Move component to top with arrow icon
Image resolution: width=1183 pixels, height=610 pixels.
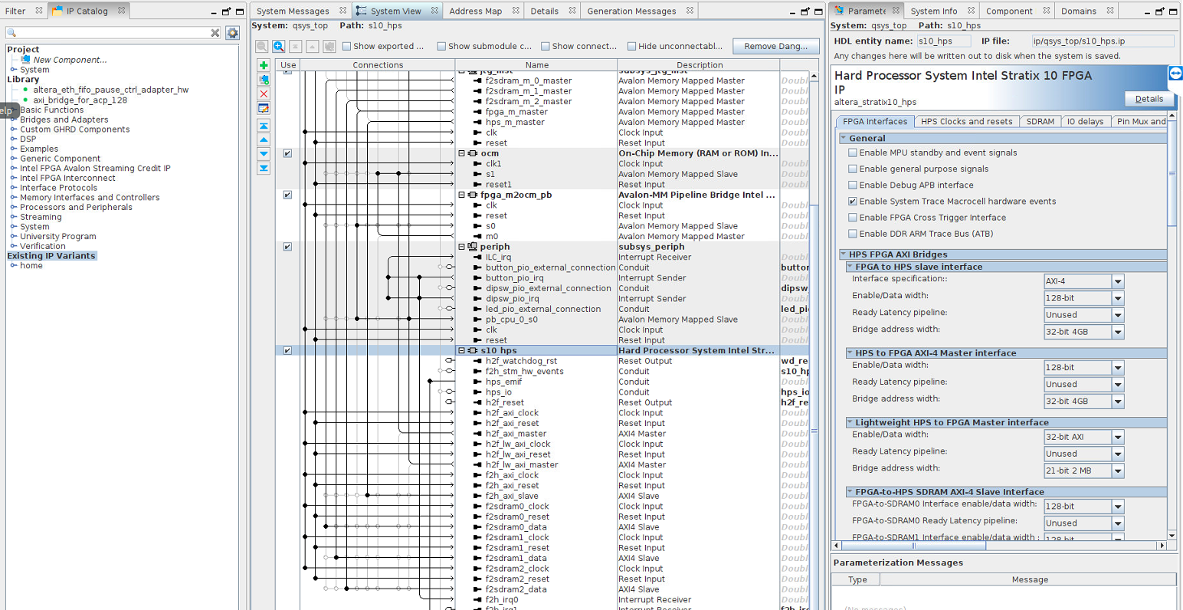point(264,126)
